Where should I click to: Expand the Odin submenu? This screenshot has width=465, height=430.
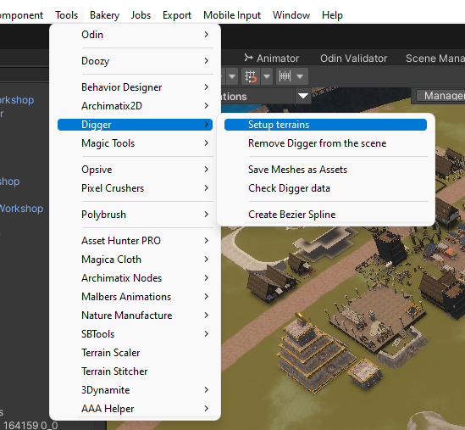point(135,35)
